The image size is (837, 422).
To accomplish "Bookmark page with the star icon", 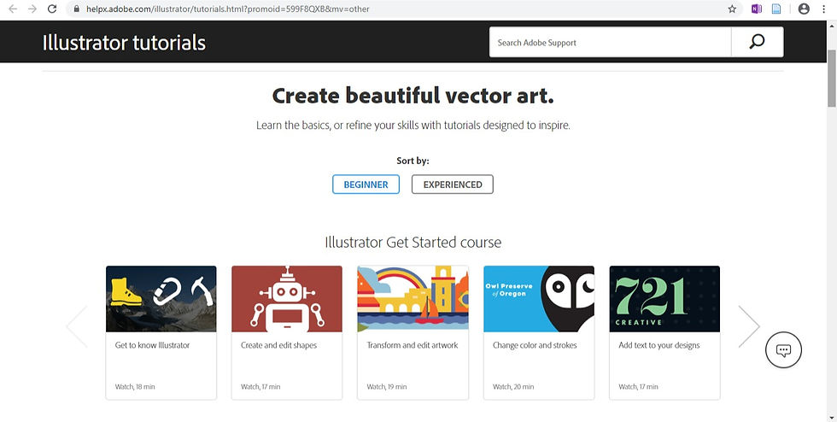I will pyautogui.click(x=732, y=9).
